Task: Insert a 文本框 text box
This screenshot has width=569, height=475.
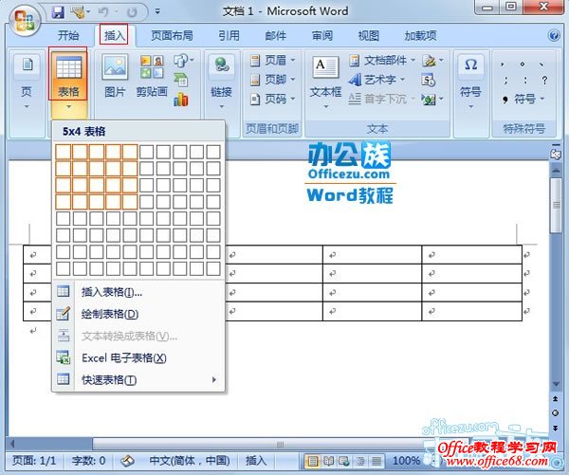Action: point(325,82)
